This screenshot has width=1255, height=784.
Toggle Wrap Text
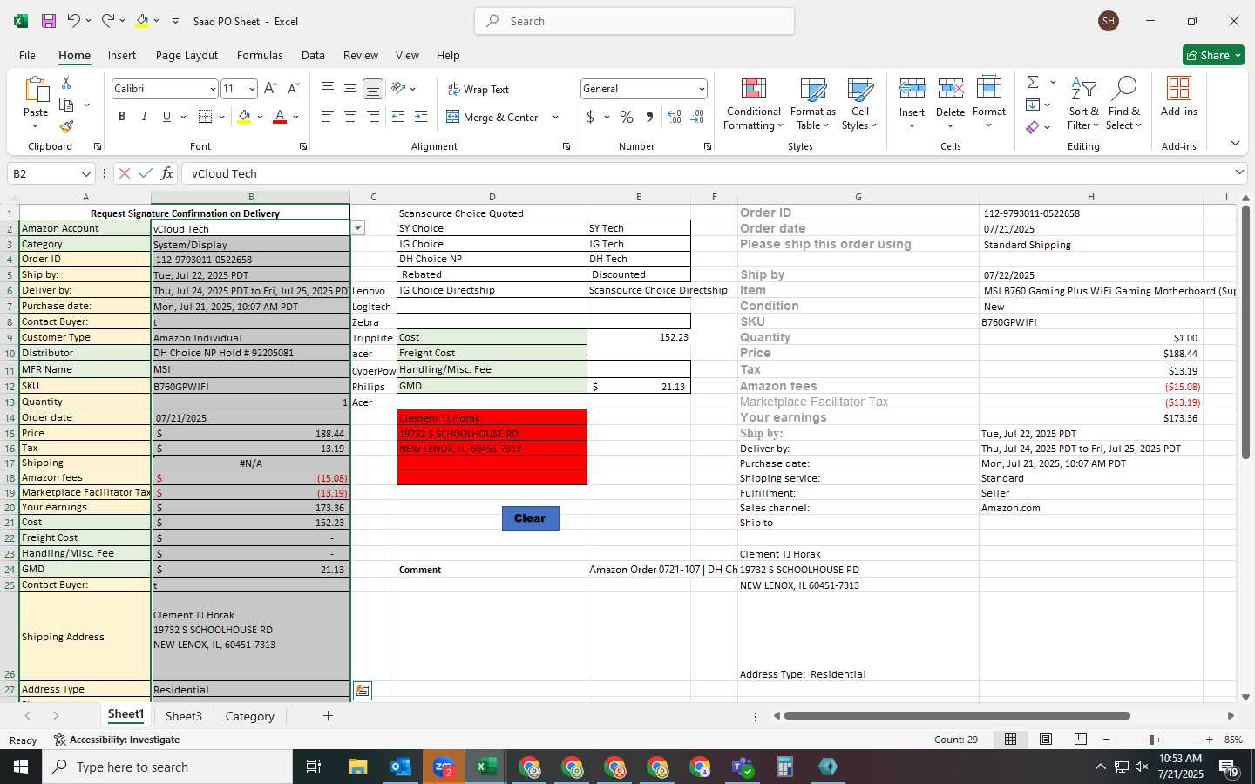point(478,89)
